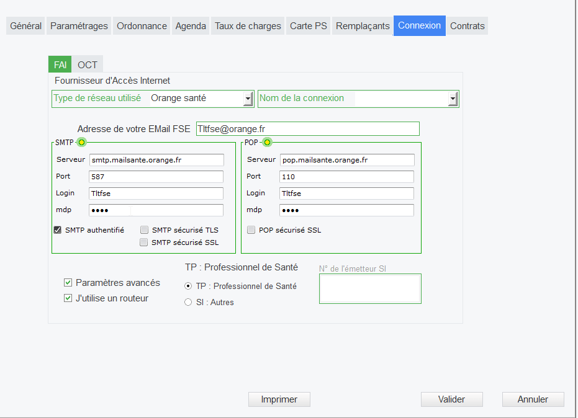The width and height of the screenshot is (578, 418).
Task: Tick the POP sécurisé SSL checkbox
Action: click(x=251, y=230)
